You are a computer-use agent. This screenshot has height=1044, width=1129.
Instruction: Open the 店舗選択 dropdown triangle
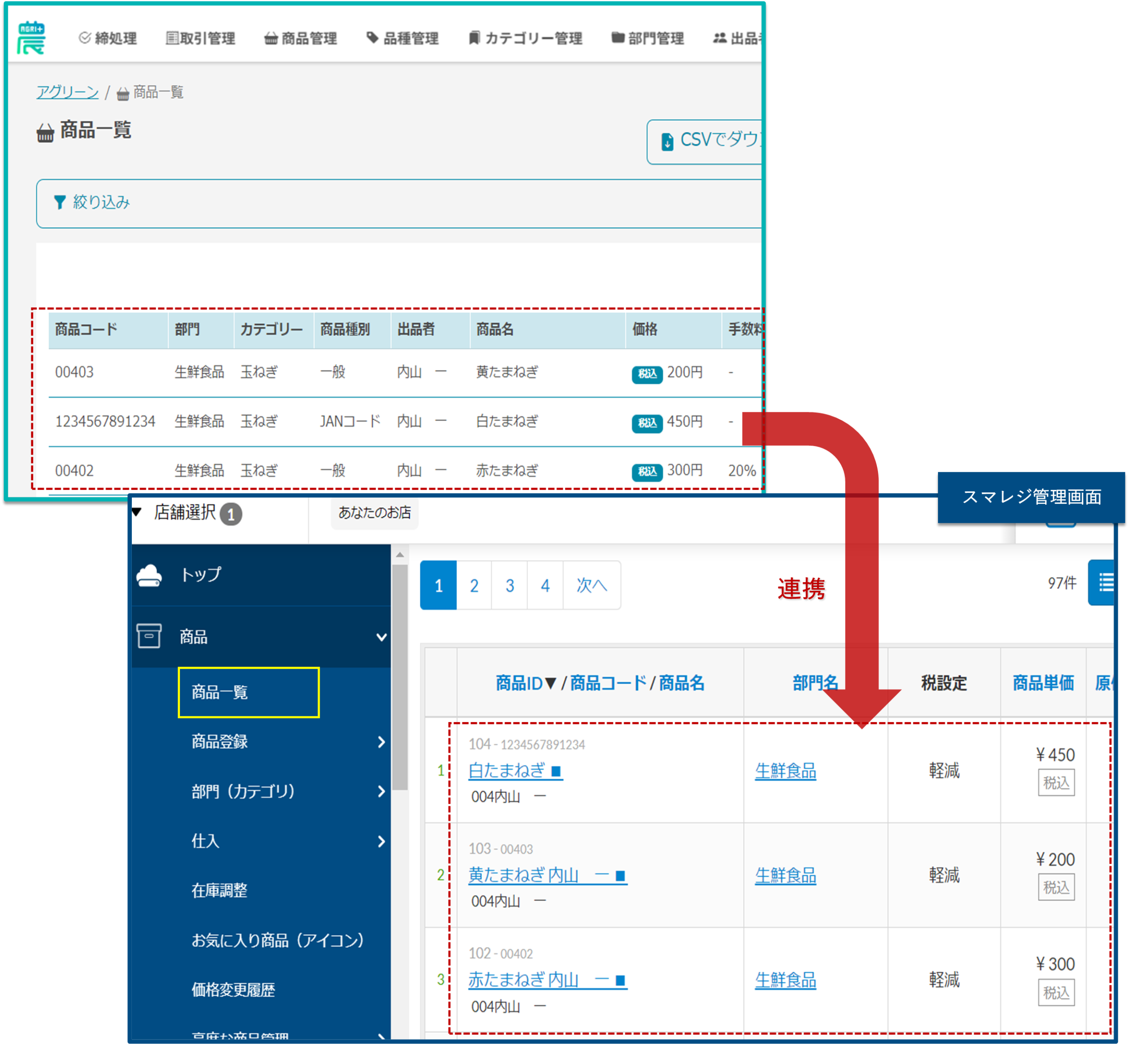click(137, 512)
